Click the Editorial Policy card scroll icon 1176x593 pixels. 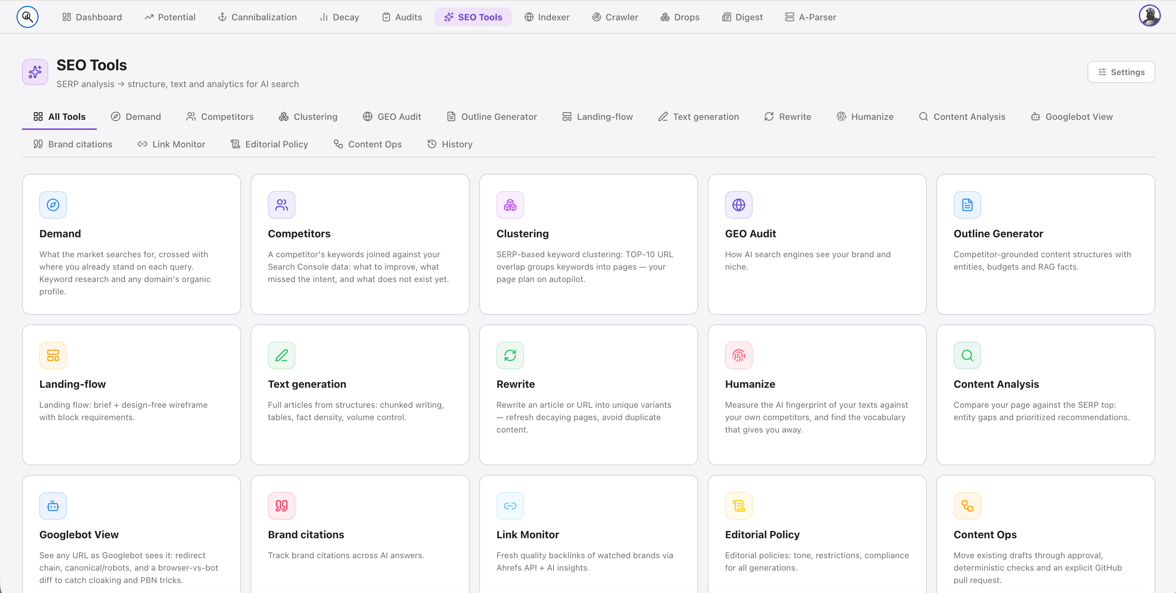tap(739, 506)
